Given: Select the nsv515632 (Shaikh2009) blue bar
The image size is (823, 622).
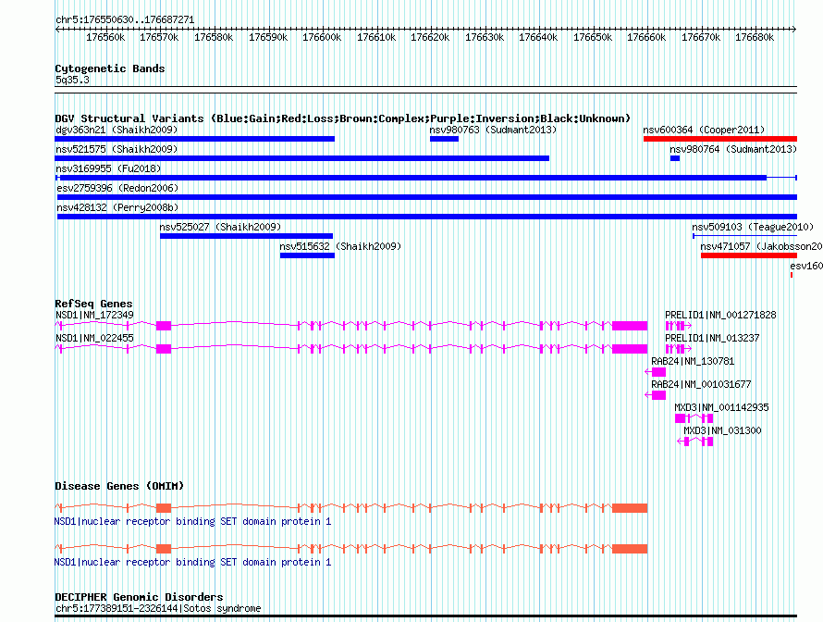Looking at the screenshot, I should pos(307,255).
